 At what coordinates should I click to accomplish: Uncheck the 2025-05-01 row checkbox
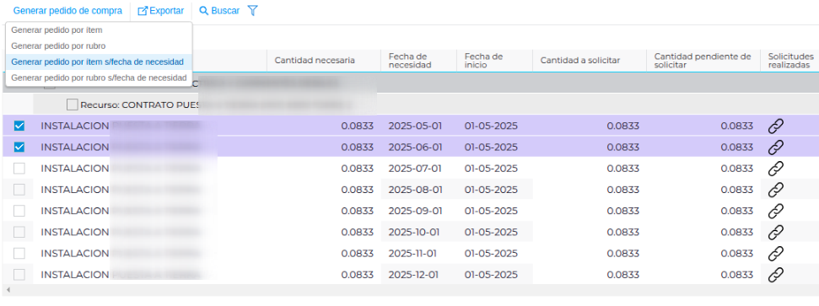pos(19,126)
